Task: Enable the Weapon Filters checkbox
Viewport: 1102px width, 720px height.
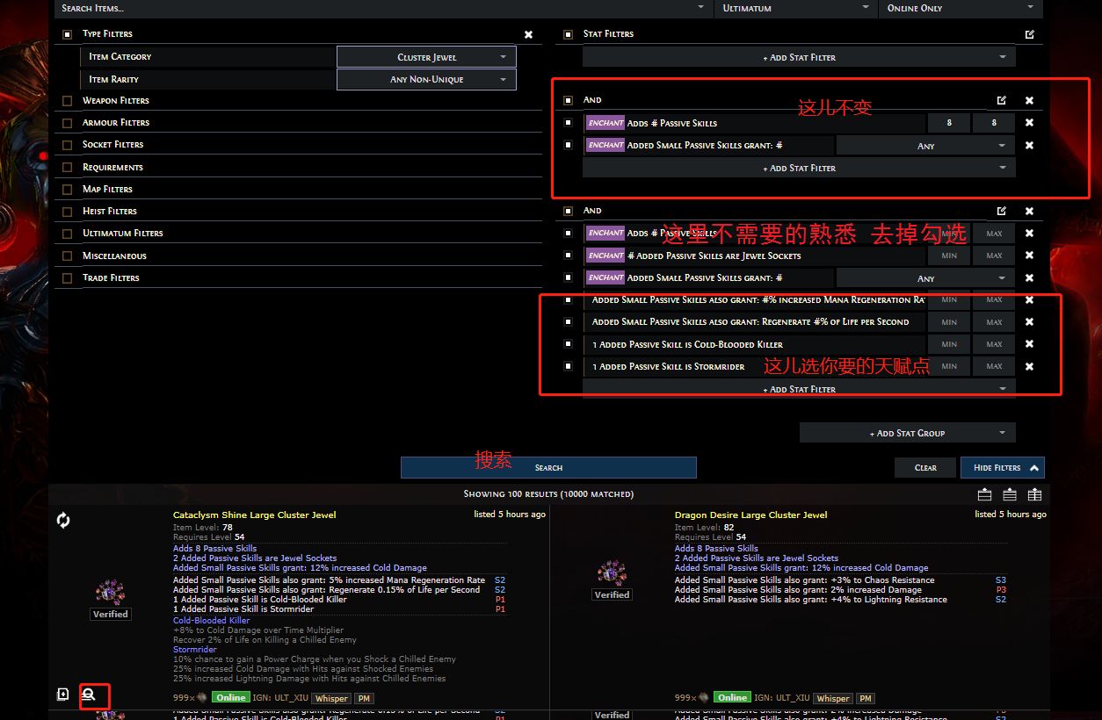Action: click(x=68, y=101)
